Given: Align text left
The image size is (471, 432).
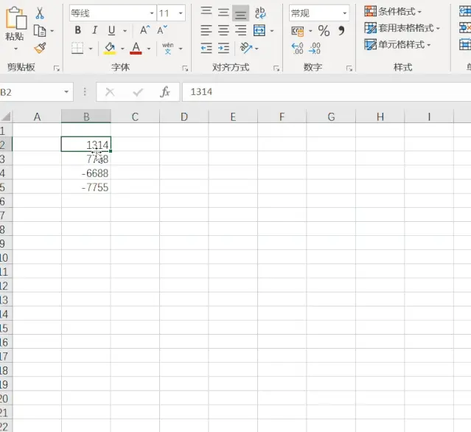Looking at the screenshot, I should [206, 30].
